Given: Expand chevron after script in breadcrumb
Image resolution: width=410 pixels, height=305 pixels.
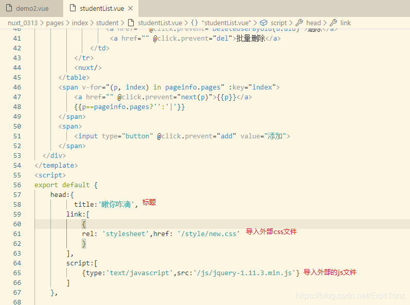Looking at the screenshot, I should point(291,23).
